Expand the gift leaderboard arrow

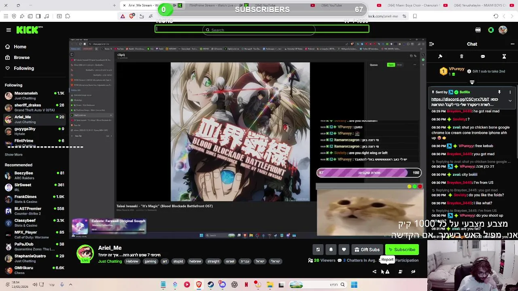point(472,82)
